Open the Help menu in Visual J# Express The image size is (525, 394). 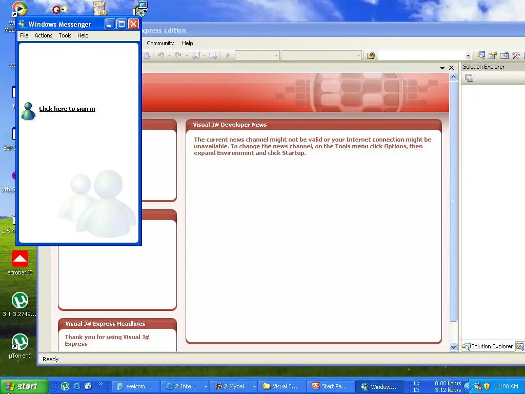[x=188, y=43]
